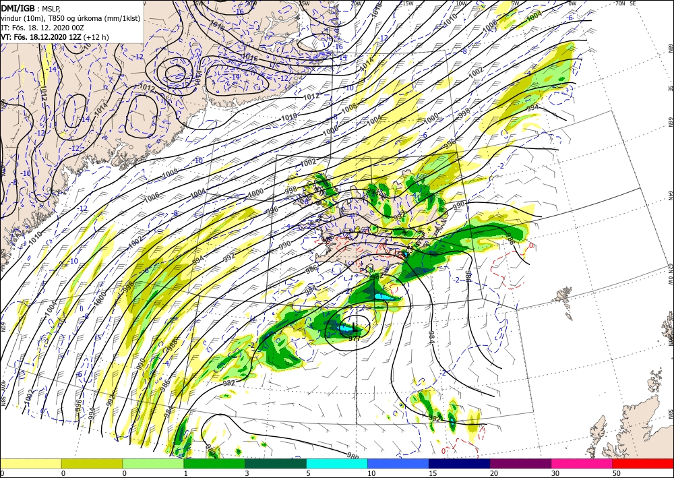Click the 5W longitude label
The width and height of the screenshot is (674, 478).
point(516,3)
